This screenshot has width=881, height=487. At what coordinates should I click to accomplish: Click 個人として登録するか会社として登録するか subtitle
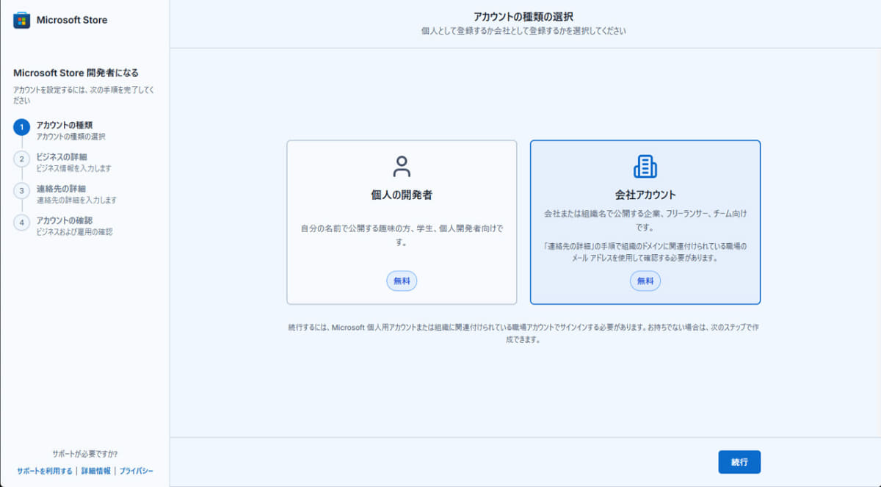[524, 32]
